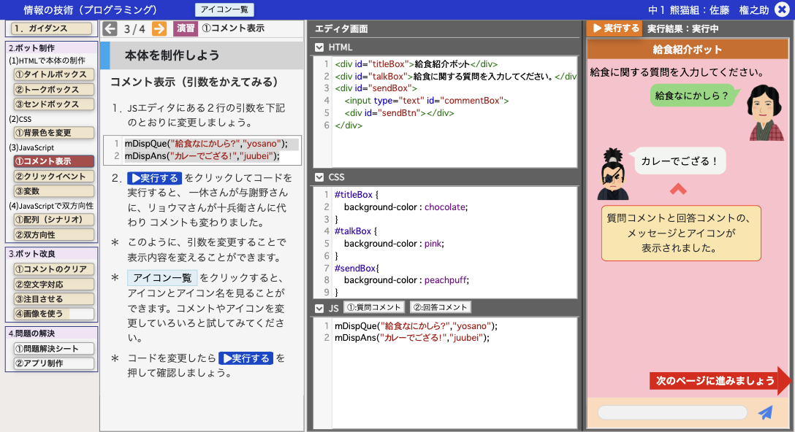The image size is (795, 432).
Task: Open the 1. ガイダンス section
Action: (x=51, y=28)
